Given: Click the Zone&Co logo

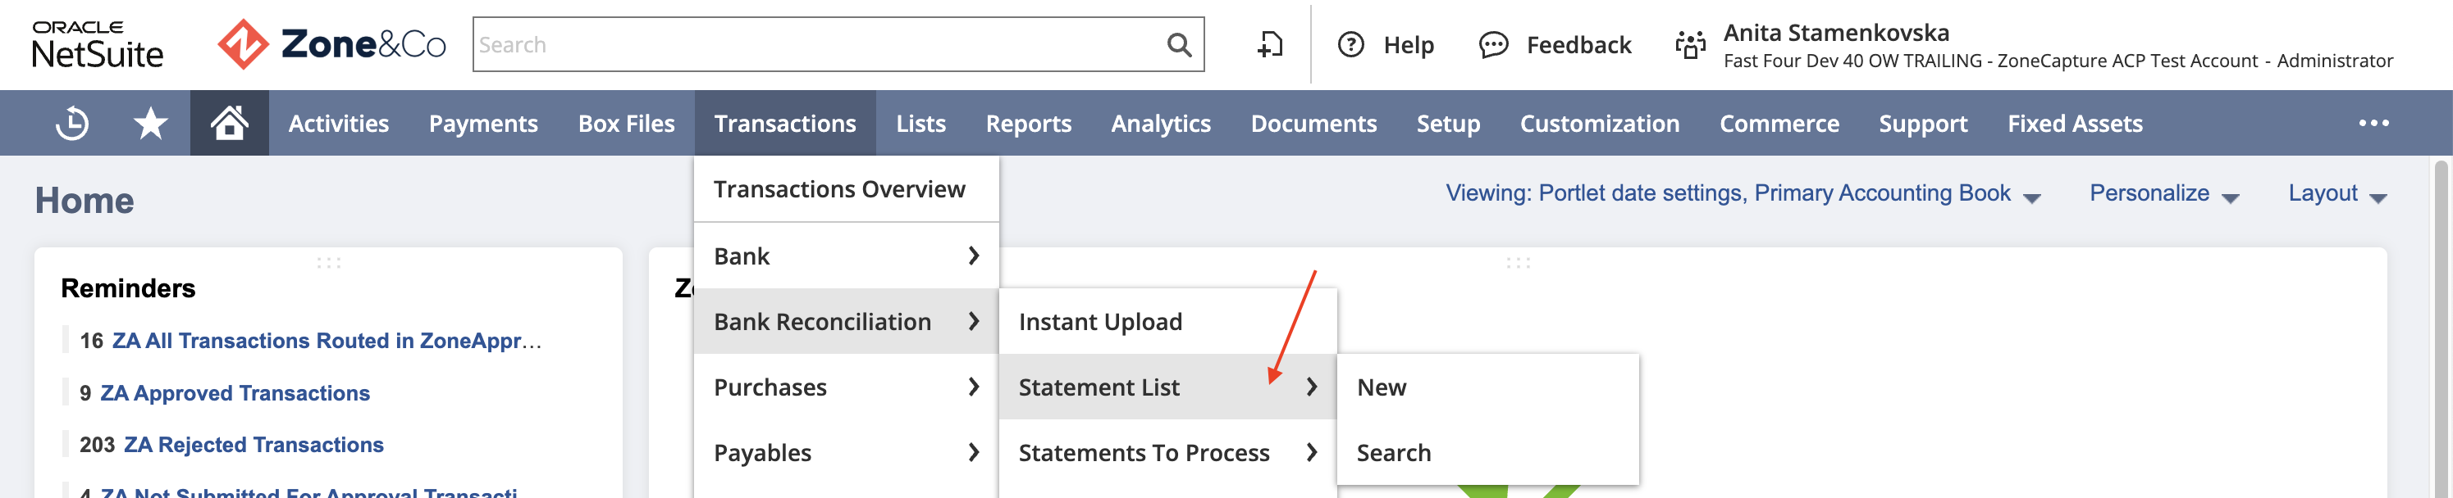Looking at the screenshot, I should (x=331, y=45).
